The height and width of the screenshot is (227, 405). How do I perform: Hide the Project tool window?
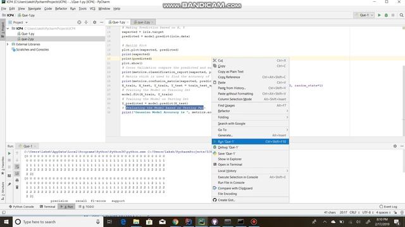[101, 23]
